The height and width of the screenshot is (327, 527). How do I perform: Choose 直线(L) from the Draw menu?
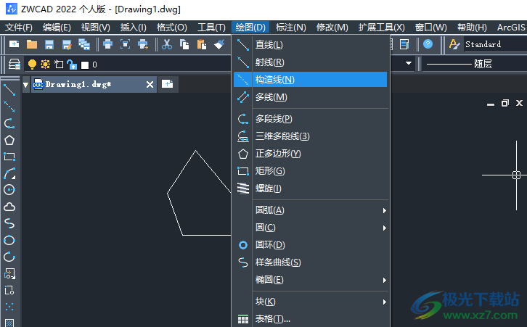[x=310, y=45]
